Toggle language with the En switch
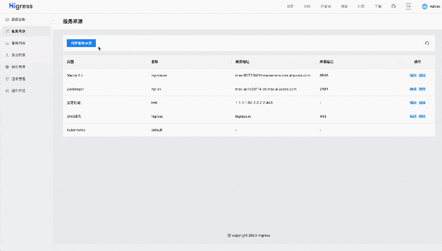Image resolution: width=442 pixels, height=251 pixels. [408, 6]
